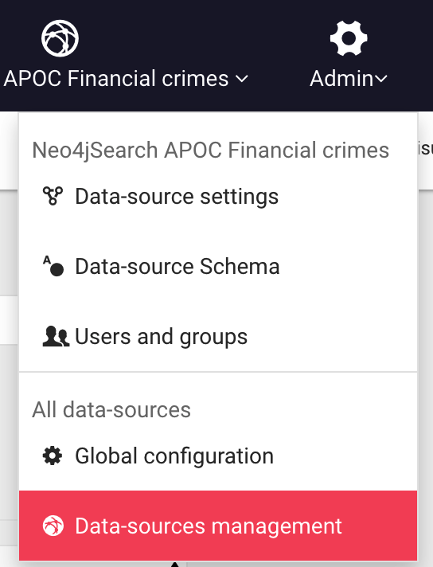
Task: Select Data-source Schema from Admin menu
Action: (x=218, y=267)
